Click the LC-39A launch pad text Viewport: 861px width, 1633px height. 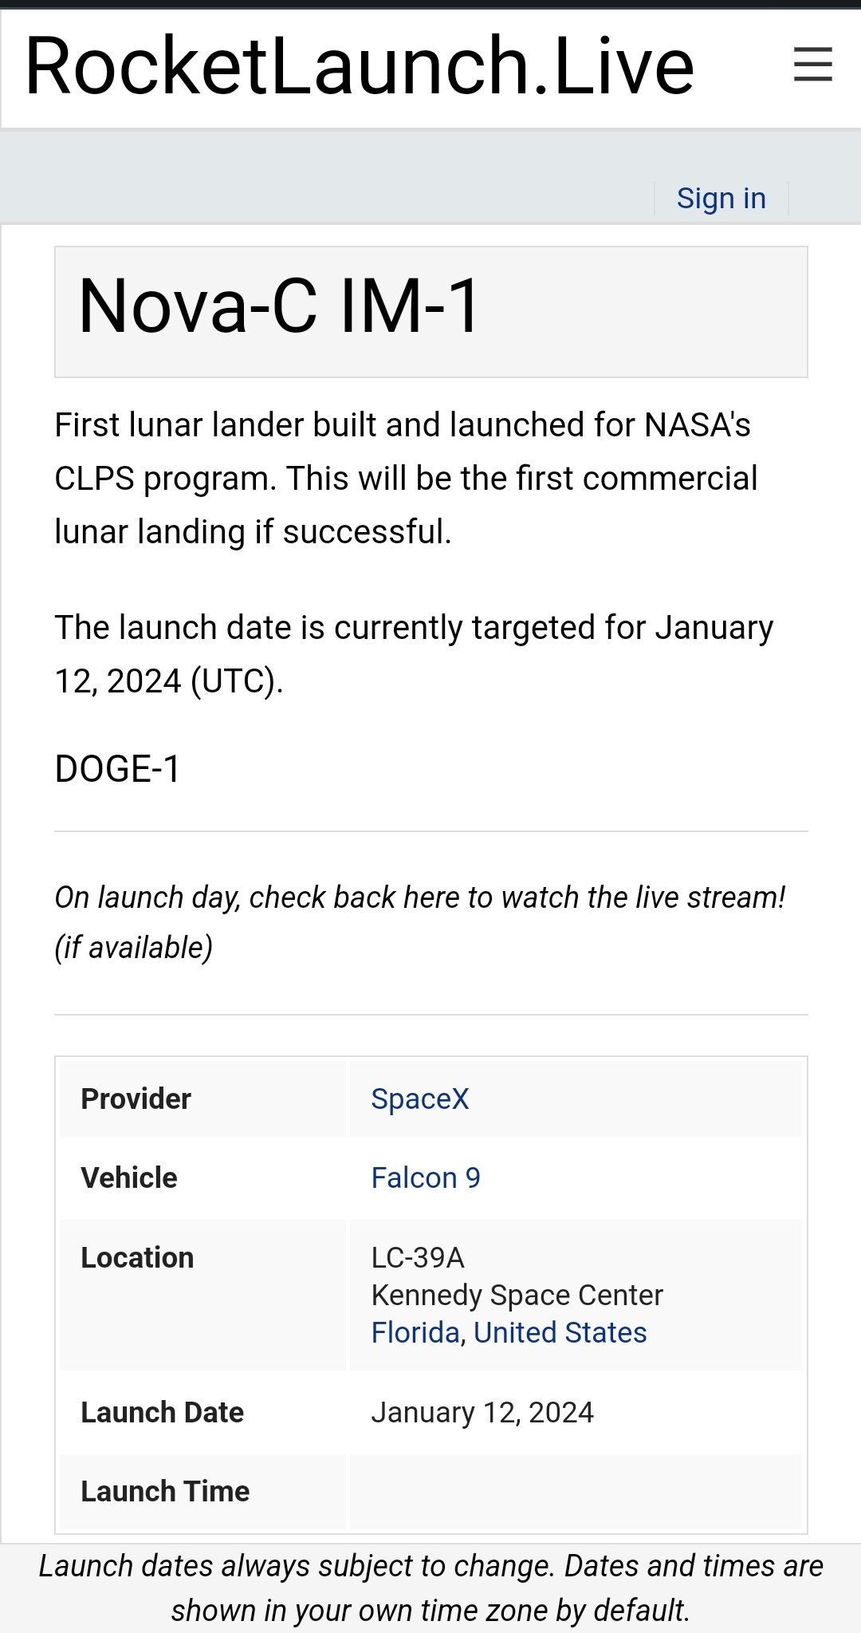418,1257
